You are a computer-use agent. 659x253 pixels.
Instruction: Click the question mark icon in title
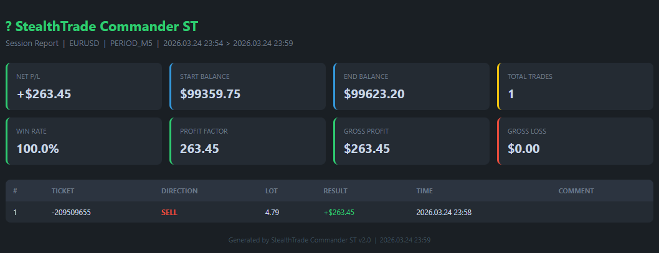pos(9,27)
